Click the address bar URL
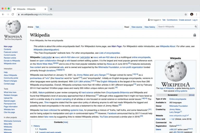 [37, 14]
